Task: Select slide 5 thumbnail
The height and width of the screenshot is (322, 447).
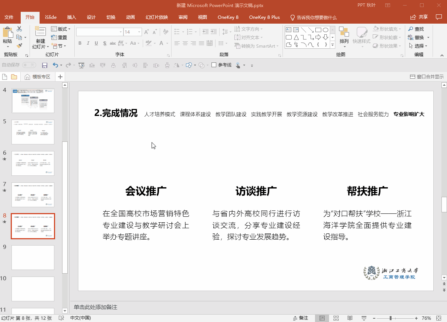Action: [33, 132]
